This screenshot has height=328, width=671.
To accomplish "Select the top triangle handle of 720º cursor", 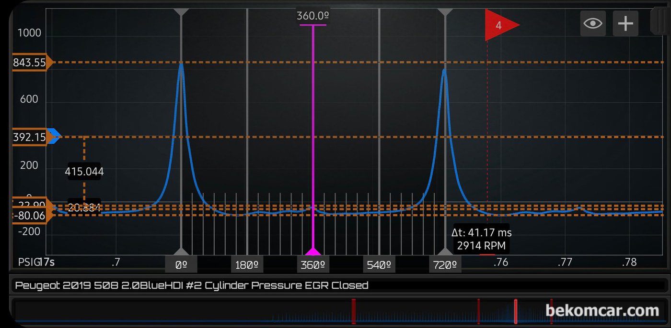I will point(445,11).
